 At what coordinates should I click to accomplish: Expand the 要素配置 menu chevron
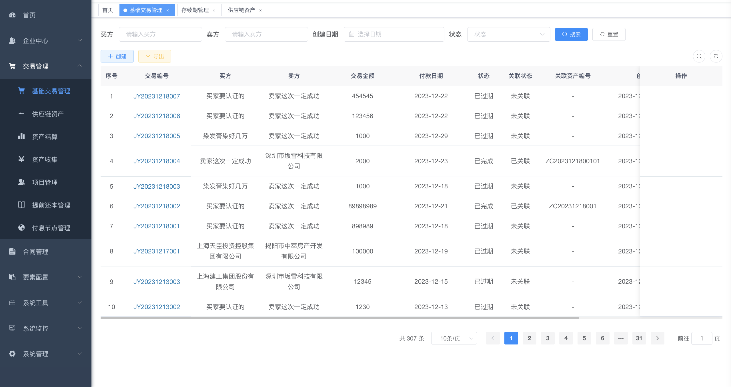click(80, 277)
